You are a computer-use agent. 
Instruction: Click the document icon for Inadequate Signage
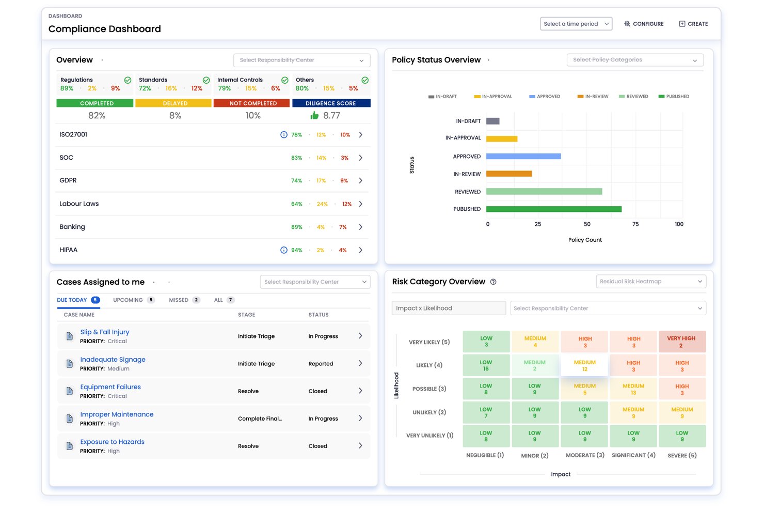pyautogui.click(x=70, y=364)
